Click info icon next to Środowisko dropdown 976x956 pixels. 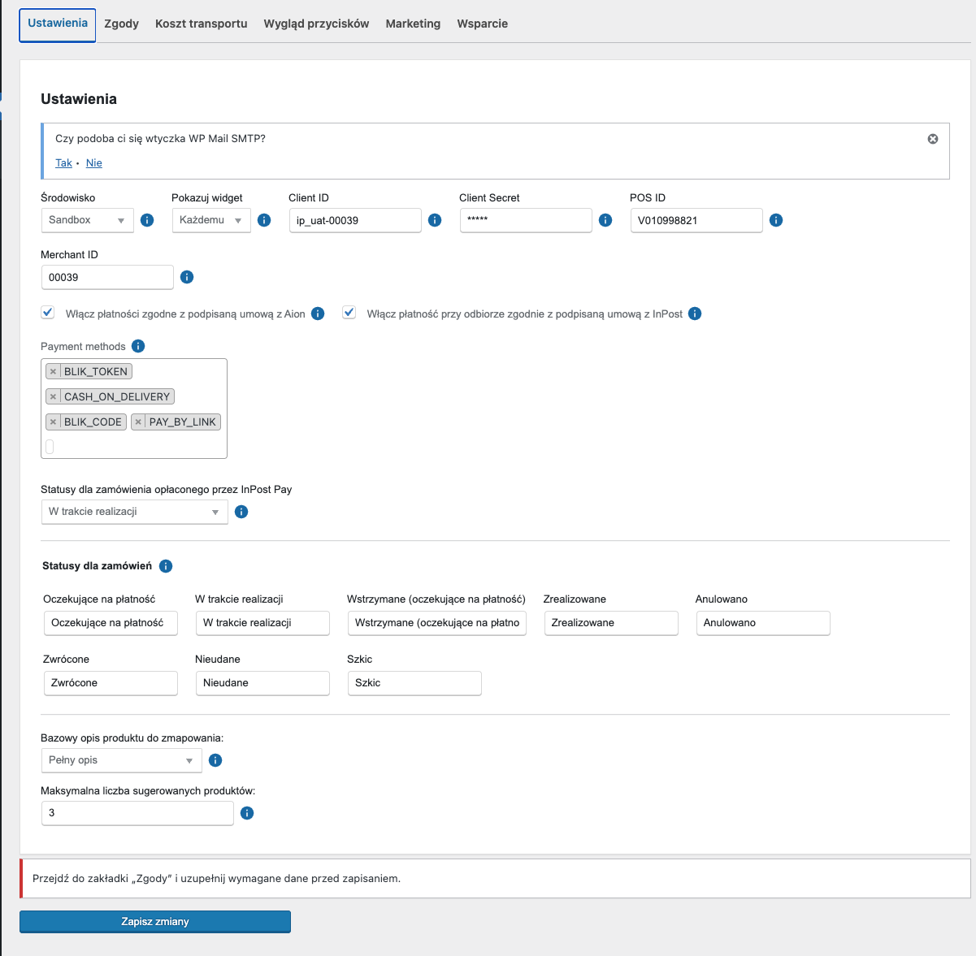(147, 220)
